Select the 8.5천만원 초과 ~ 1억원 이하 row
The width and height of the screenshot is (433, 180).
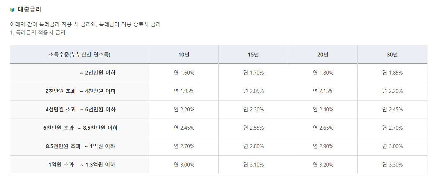click(219, 146)
